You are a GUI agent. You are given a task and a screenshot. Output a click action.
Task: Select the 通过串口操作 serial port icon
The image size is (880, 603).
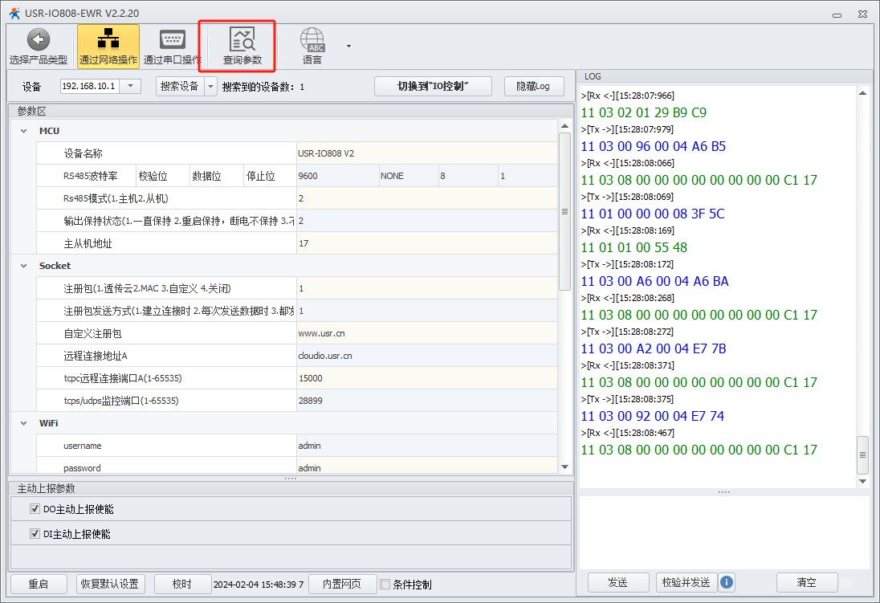click(x=172, y=40)
